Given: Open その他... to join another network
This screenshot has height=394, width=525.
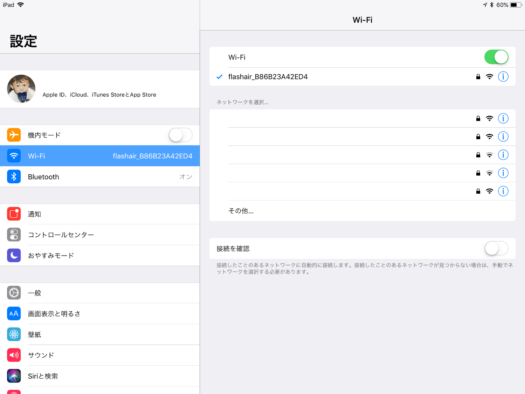Looking at the screenshot, I should coord(362,211).
